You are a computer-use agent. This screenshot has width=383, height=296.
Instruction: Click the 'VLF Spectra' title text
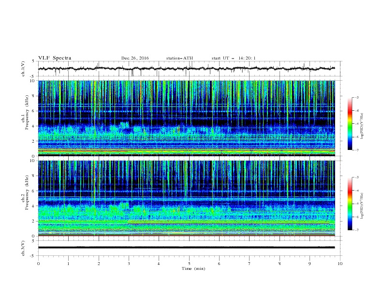55,58
